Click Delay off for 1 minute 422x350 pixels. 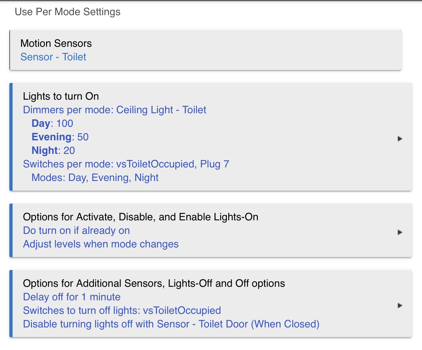(72, 297)
